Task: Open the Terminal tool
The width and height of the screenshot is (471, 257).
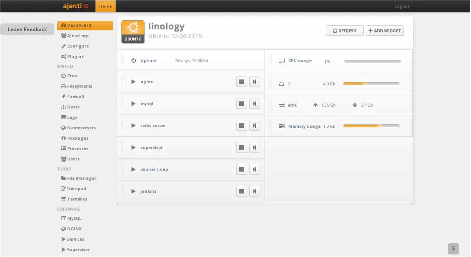Action: click(x=77, y=199)
